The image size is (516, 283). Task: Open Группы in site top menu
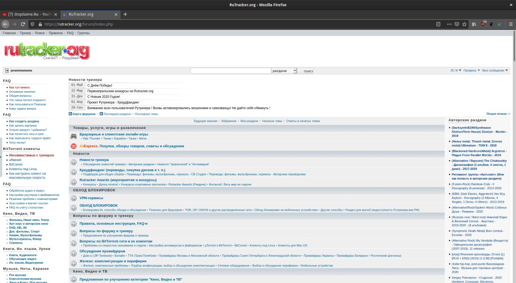pos(83,33)
